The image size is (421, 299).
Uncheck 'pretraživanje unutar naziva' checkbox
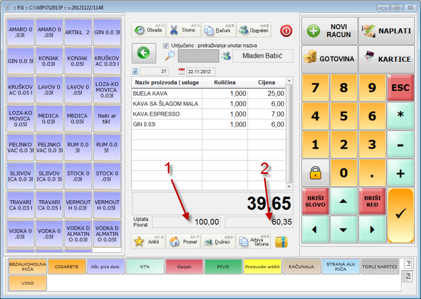(166, 45)
